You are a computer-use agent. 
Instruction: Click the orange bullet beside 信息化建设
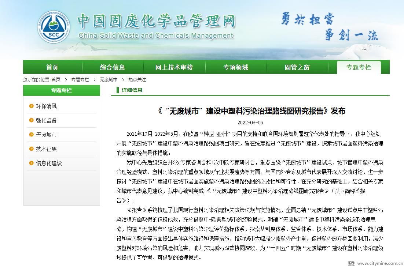[x=32, y=163]
